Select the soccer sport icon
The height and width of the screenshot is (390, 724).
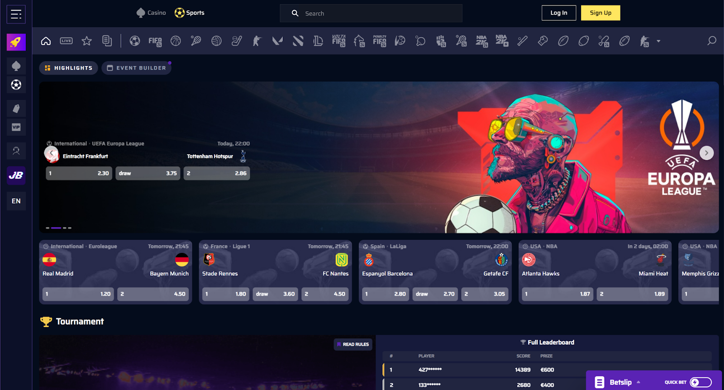[135, 41]
